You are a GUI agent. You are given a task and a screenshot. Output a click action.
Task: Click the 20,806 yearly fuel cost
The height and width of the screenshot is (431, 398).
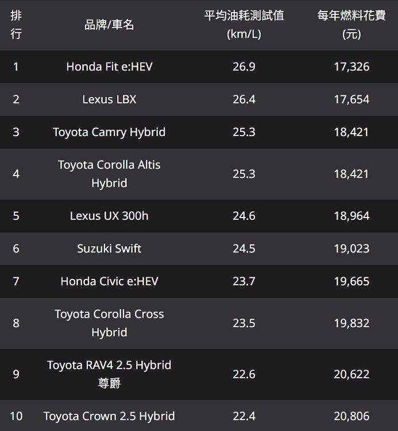[351, 416]
